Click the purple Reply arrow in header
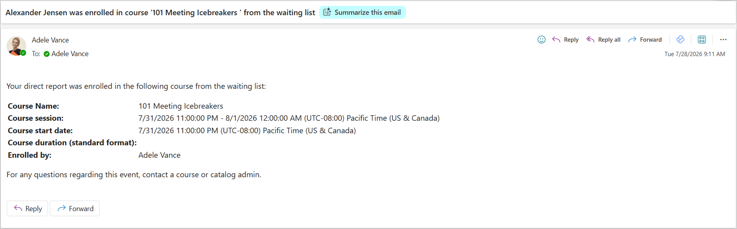Viewport: 737px width, 229px height. click(x=556, y=39)
